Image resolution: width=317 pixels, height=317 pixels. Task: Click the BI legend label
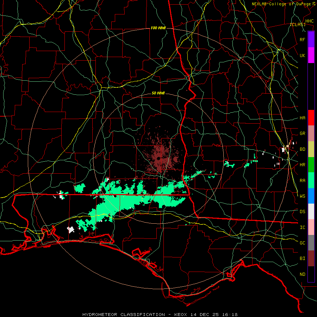302,259
